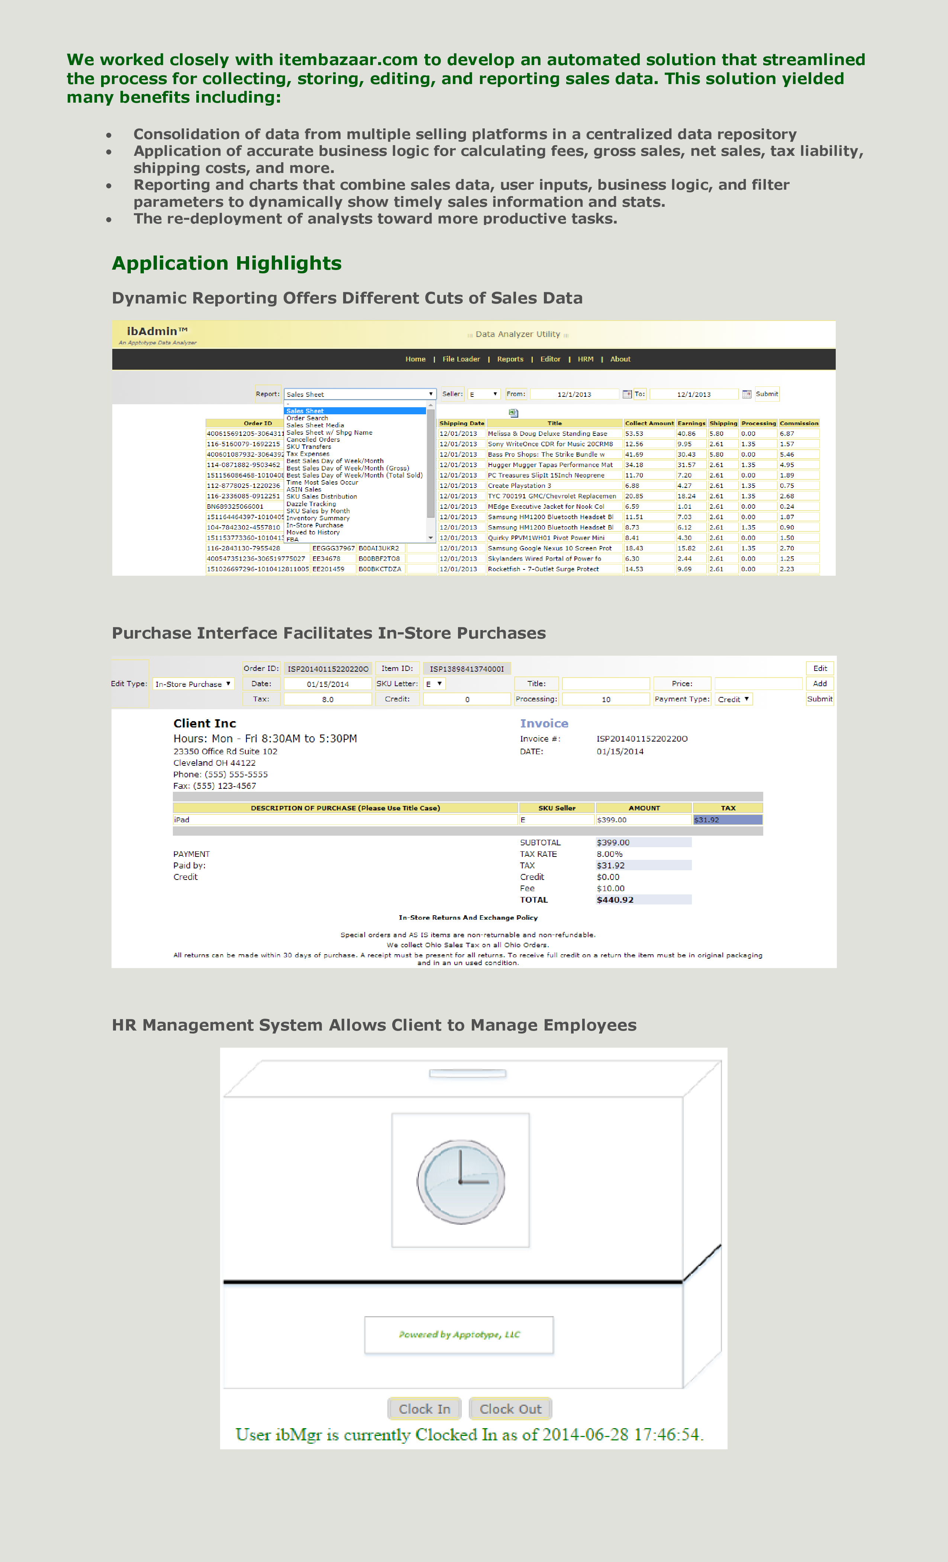Click the empty Price input field
Screen dimensions: 948x1562
[x=758, y=684]
